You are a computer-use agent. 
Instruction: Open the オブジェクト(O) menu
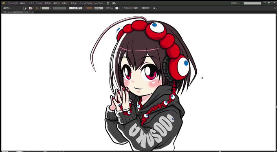[35, 3]
